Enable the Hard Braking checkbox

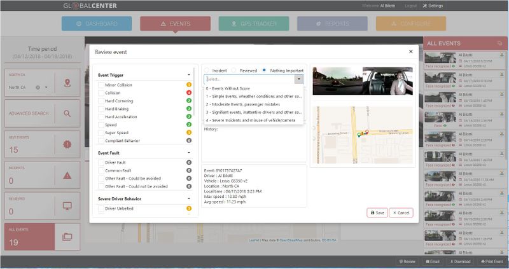click(x=101, y=109)
